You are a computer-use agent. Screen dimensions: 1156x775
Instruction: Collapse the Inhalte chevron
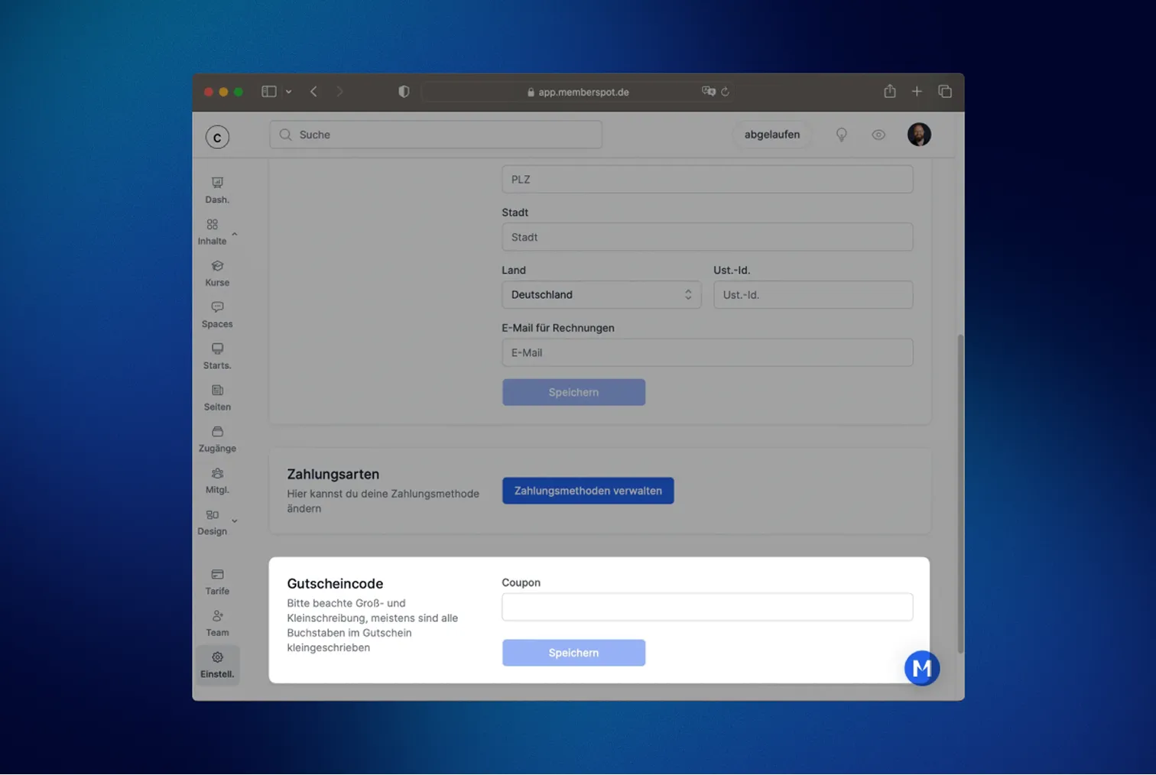click(x=235, y=234)
